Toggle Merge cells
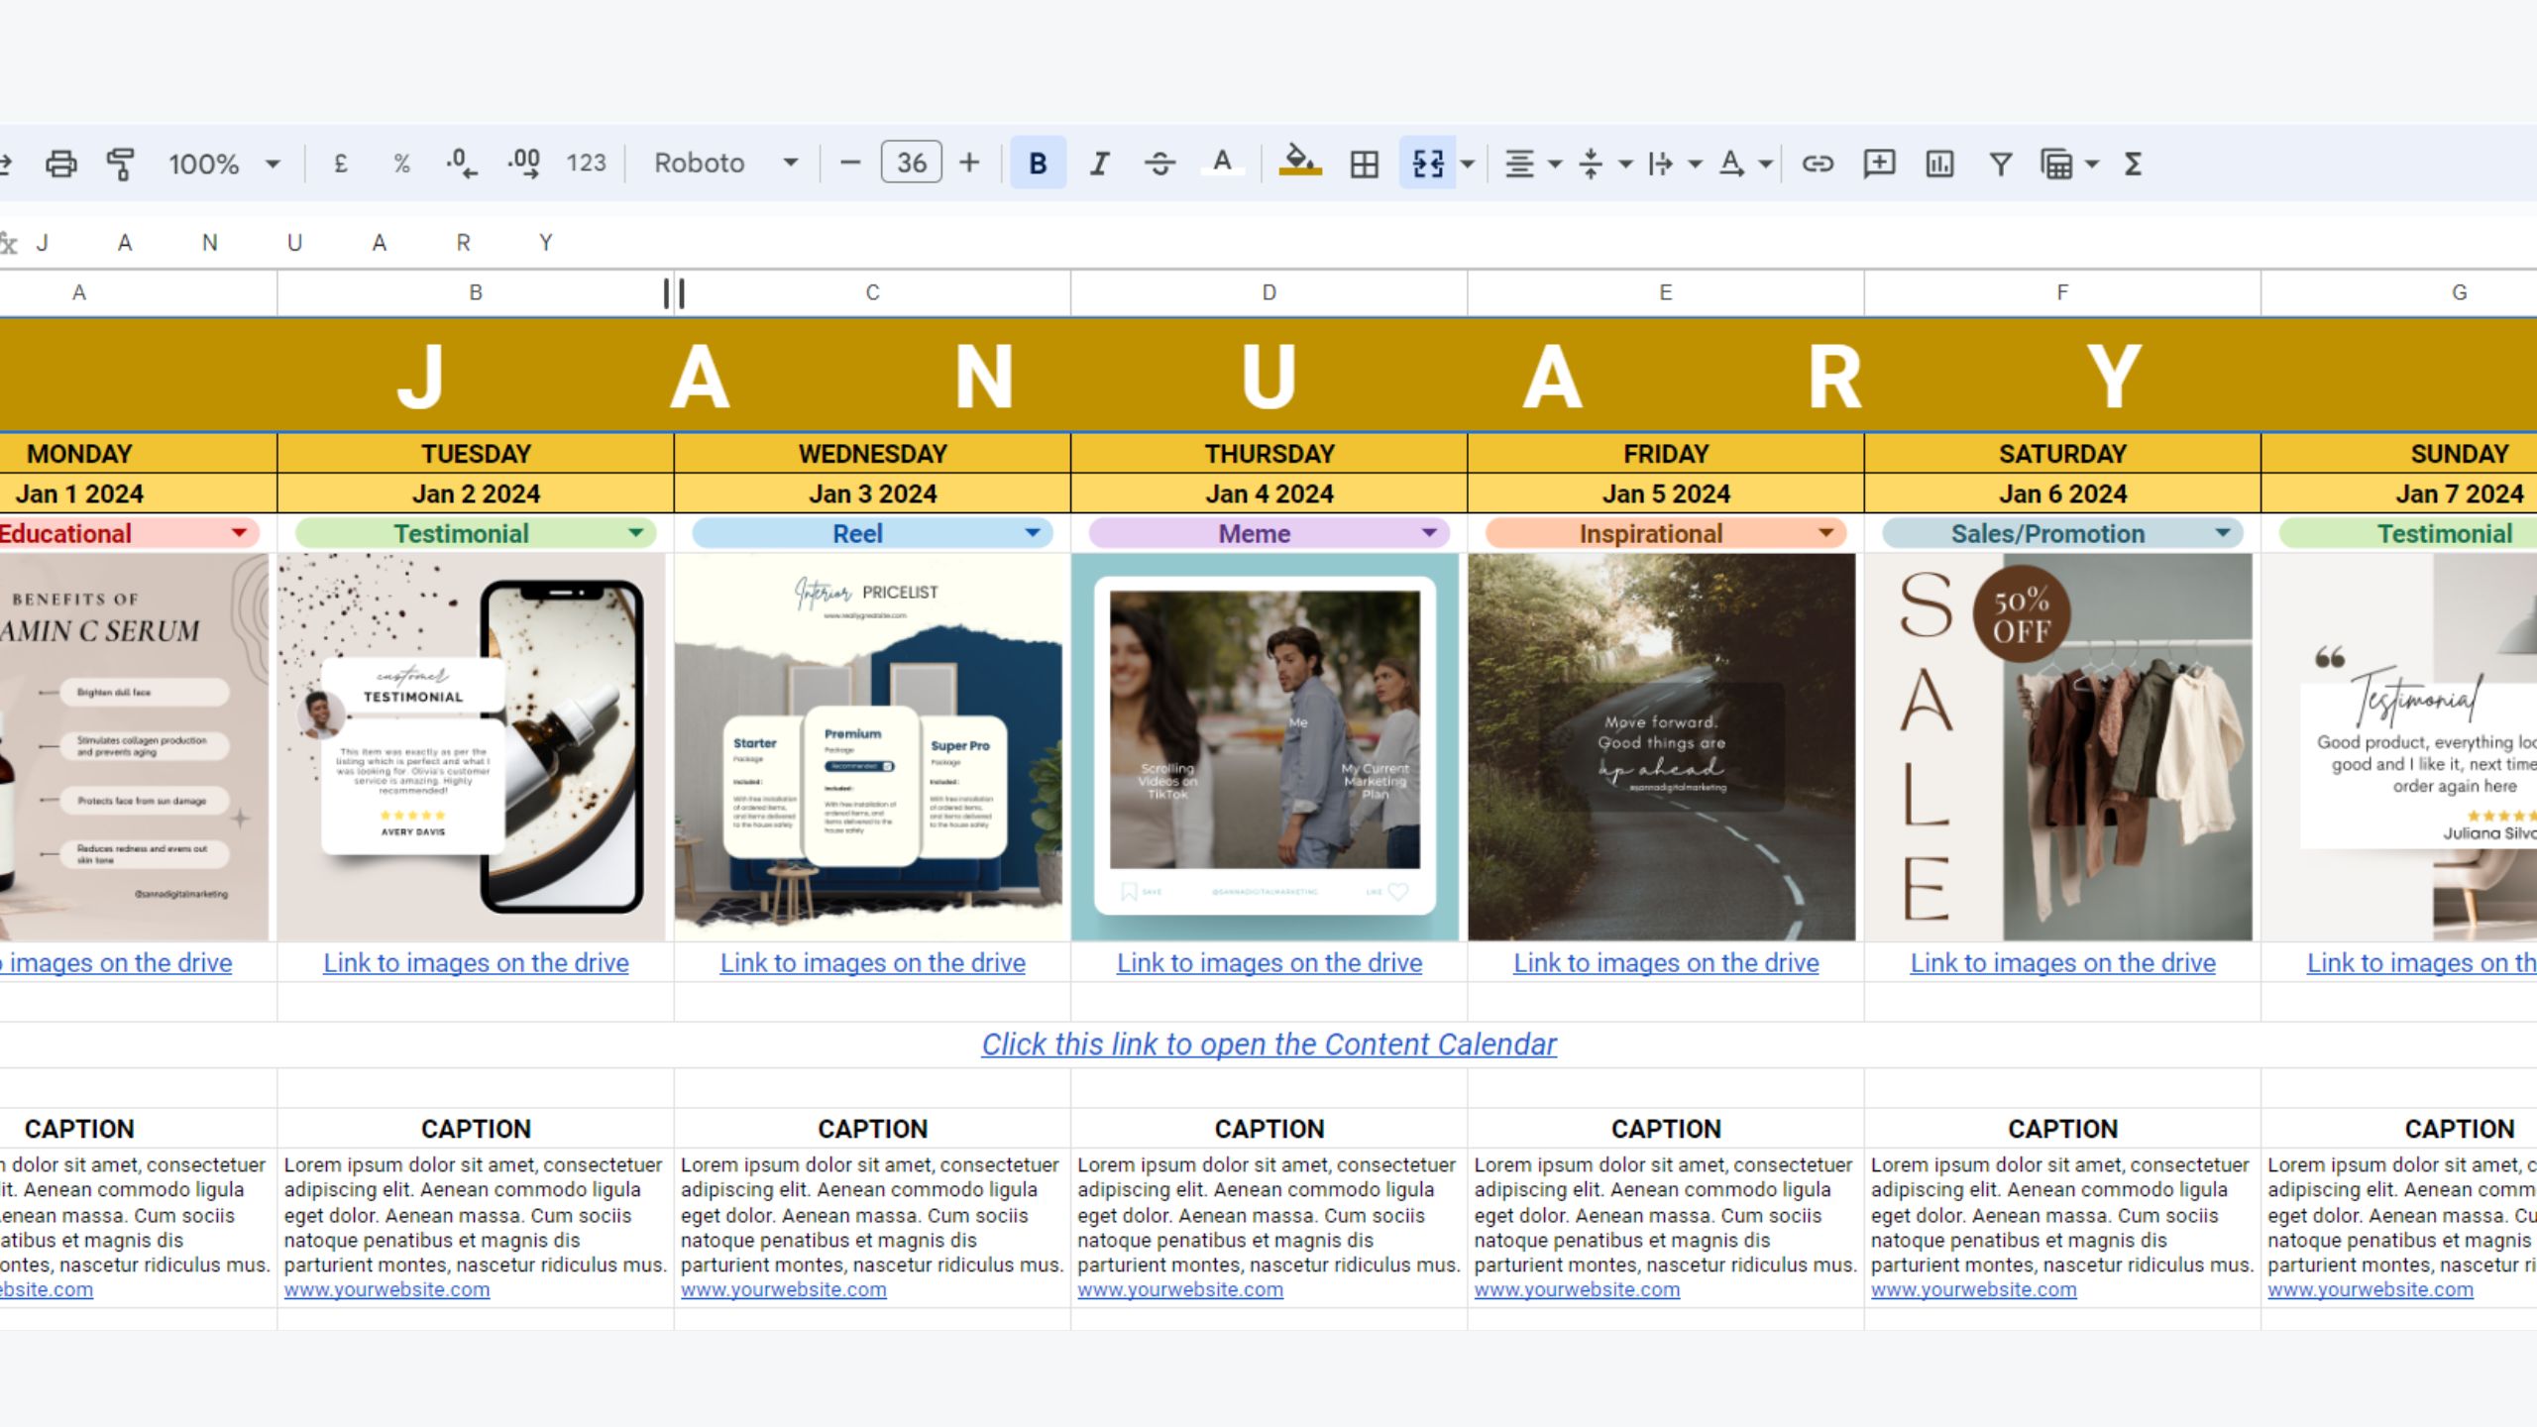The height and width of the screenshot is (1427, 2537). 1427,164
